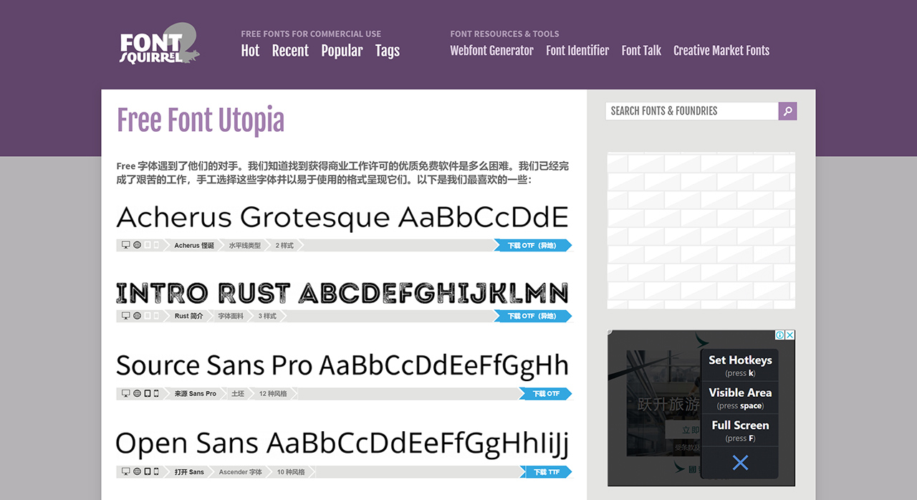Image resolution: width=917 pixels, height=500 pixels.
Task: Open the Webfont Generator
Action: pos(491,50)
